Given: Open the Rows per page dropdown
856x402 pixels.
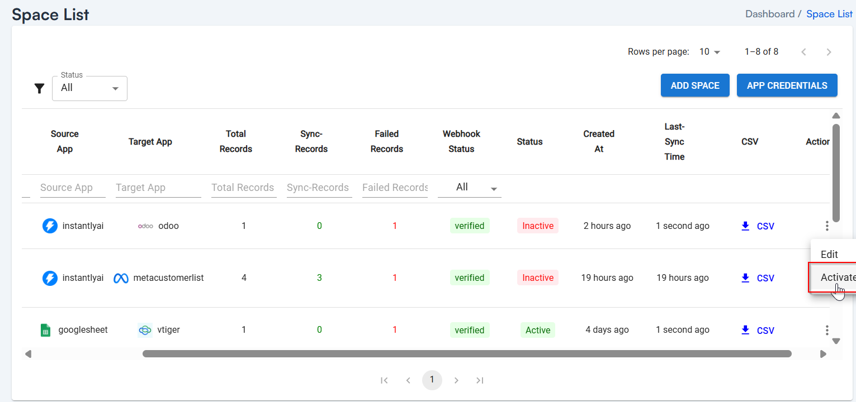Looking at the screenshot, I should 710,52.
